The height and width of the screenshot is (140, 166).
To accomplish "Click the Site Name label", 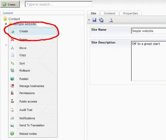I will point(99,29).
